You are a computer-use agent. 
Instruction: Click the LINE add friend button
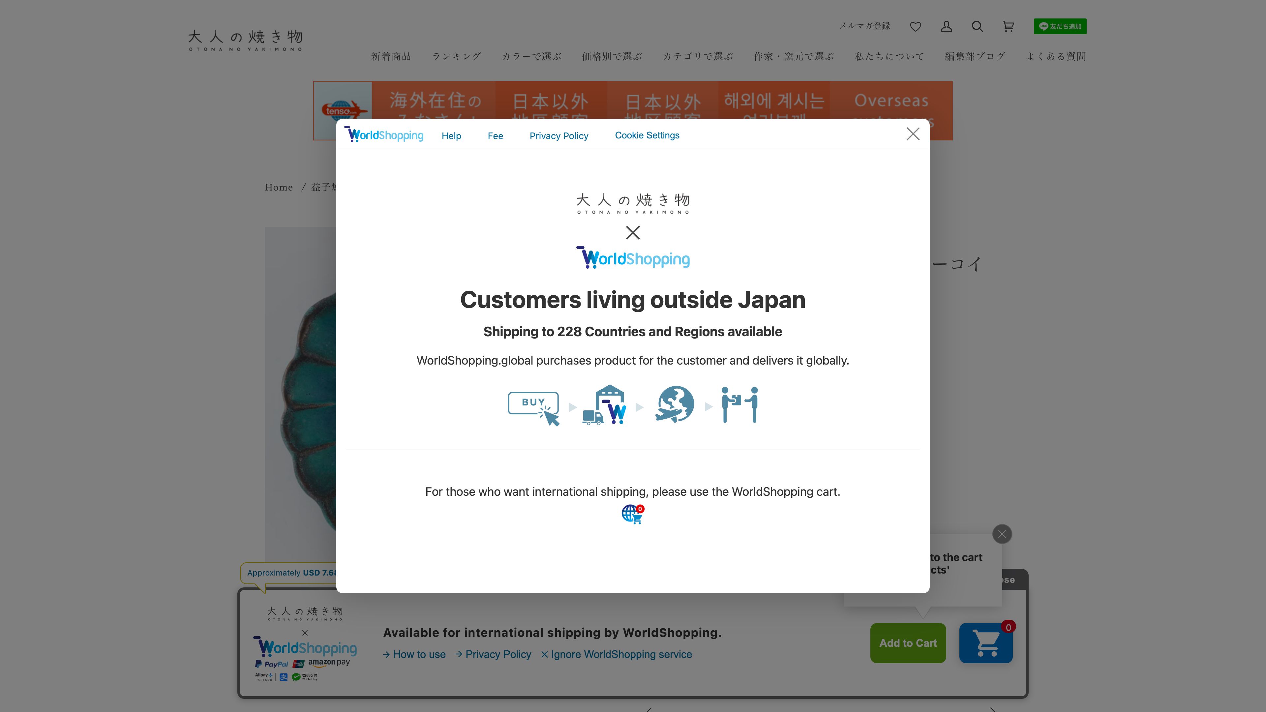click(1060, 26)
